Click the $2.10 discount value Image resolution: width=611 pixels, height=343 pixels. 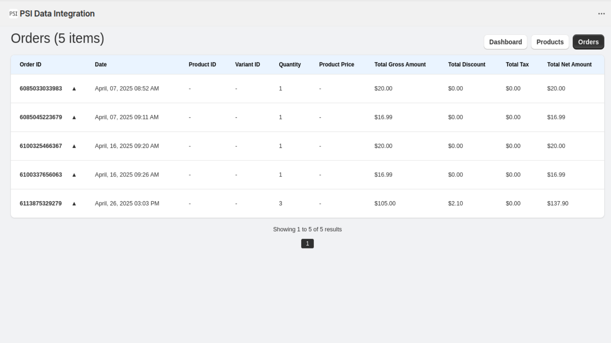coord(456,204)
